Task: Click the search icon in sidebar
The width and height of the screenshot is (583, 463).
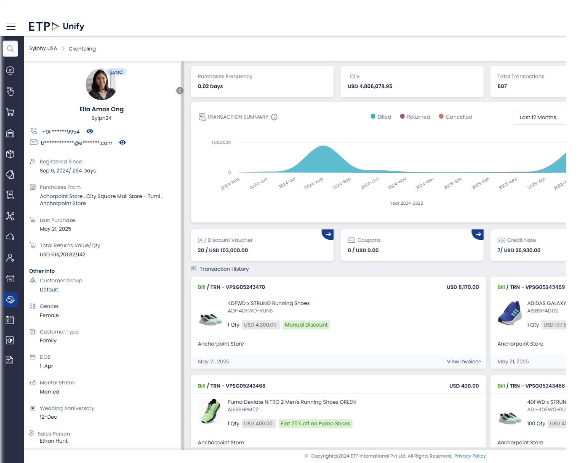Action: [10, 49]
